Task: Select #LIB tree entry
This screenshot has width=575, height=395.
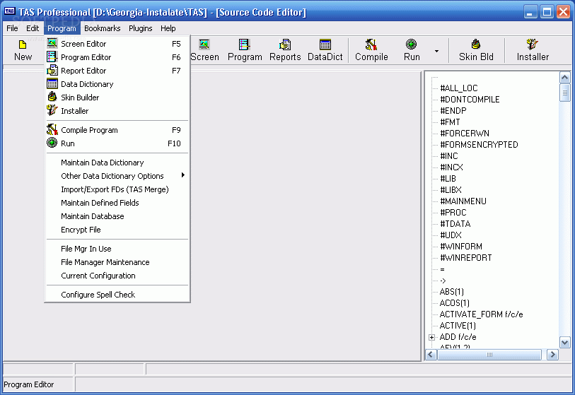Action: (x=448, y=179)
